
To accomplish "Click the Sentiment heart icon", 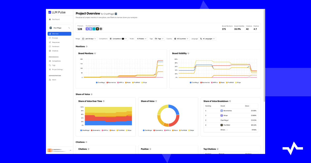I will 50,46.
